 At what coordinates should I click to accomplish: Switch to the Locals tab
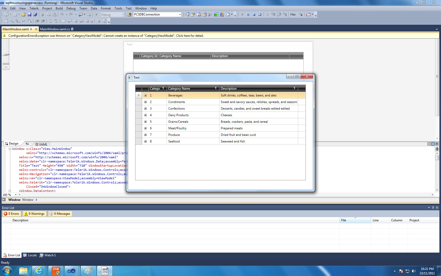click(30, 255)
